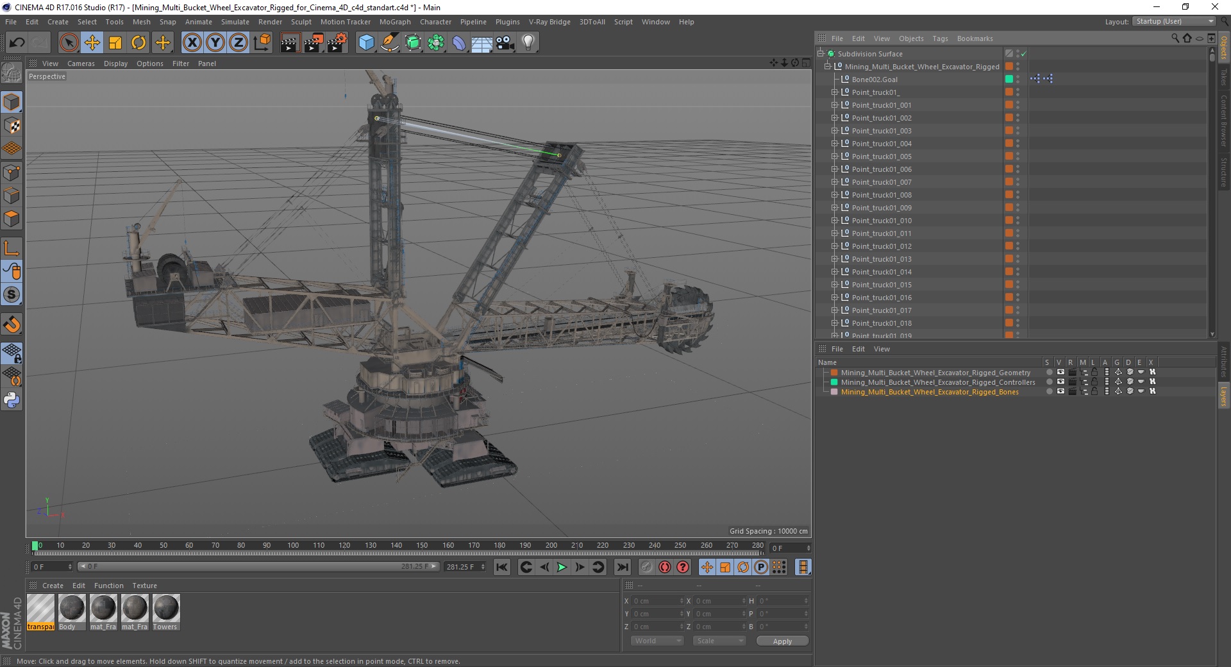Screen dimensions: 1231x667
Task: Play the animation forward
Action: pyautogui.click(x=562, y=567)
